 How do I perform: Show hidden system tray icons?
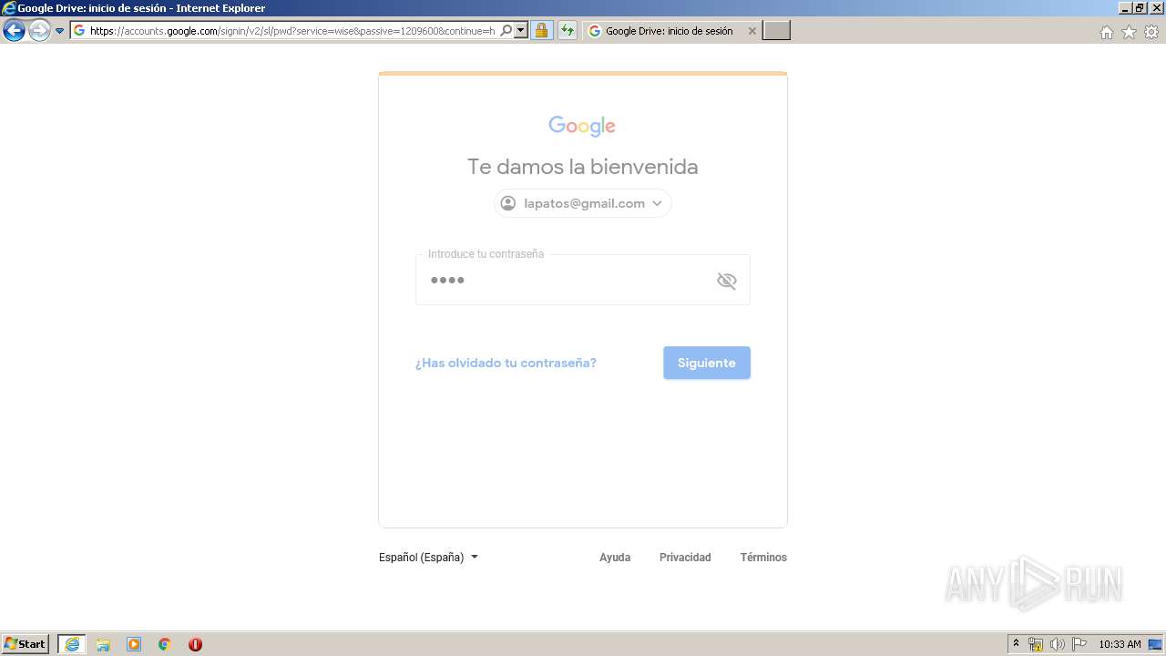pos(1016,644)
